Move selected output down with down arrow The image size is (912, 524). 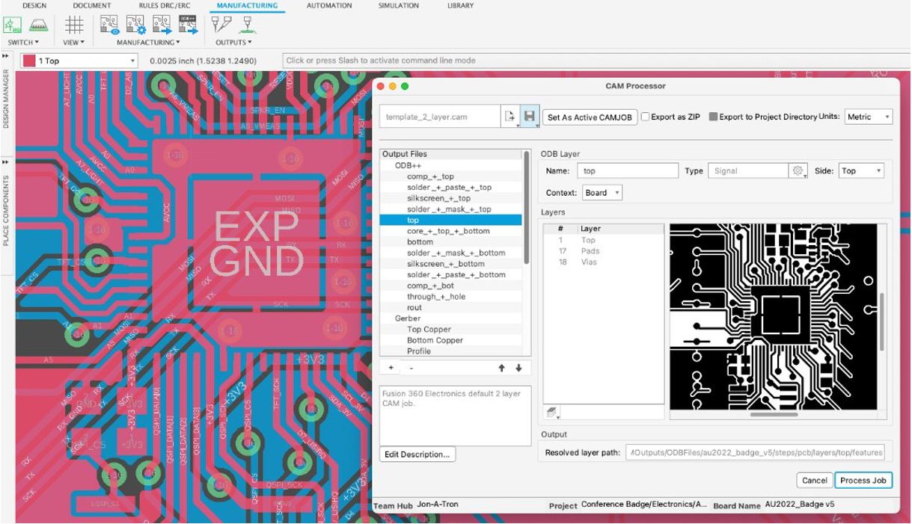coord(518,368)
